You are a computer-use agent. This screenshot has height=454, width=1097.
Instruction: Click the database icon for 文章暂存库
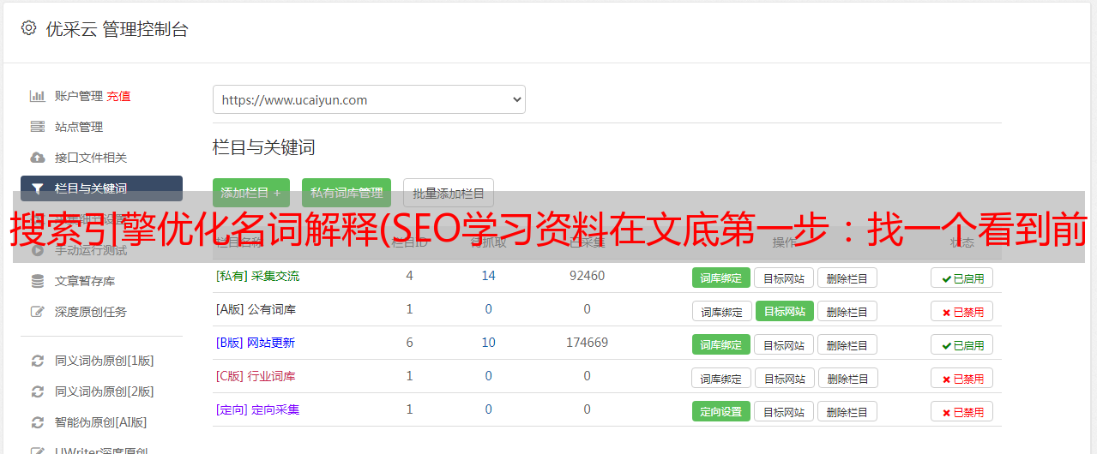pyautogui.click(x=37, y=281)
